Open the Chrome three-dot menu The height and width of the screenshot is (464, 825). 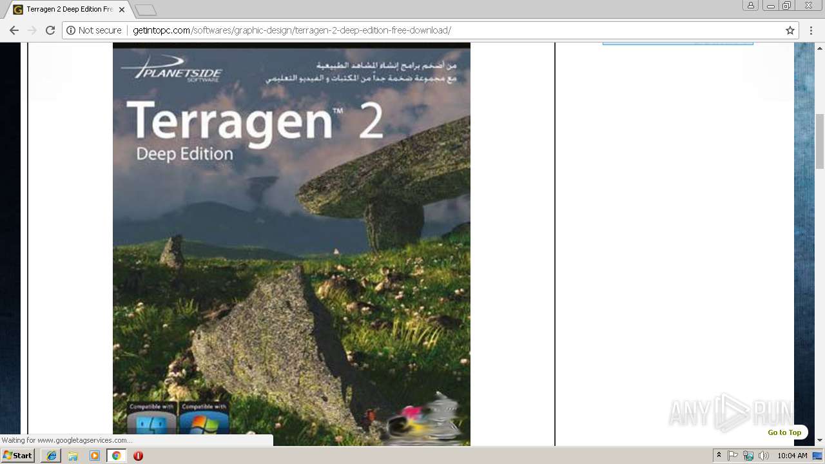point(811,30)
